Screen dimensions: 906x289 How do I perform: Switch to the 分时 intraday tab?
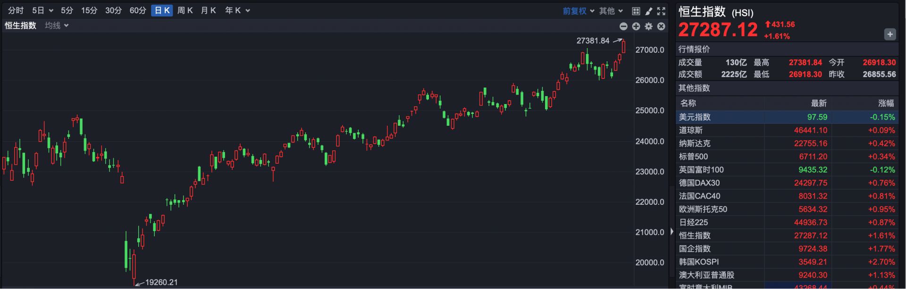(x=16, y=10)
